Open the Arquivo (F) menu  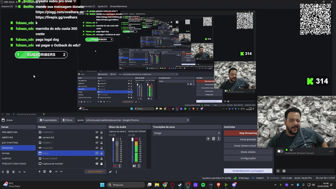click(x=7, y=6)
